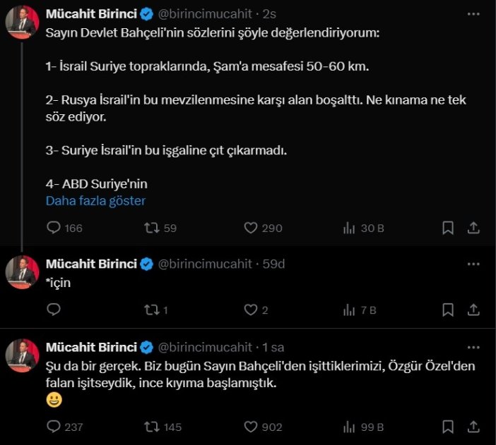The image size is (496, 445).
Task: Share the first tweet about Bahçeli
Action: [473, 228]
